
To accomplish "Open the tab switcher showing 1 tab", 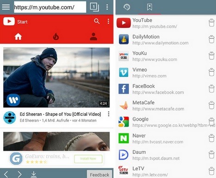I will [94, 7].
